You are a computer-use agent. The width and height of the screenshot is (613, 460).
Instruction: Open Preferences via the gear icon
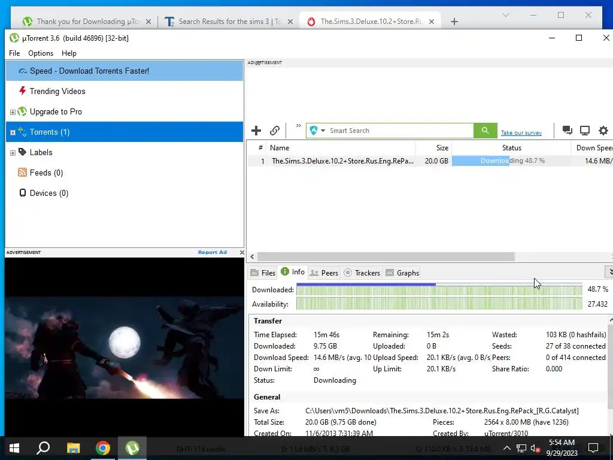point(603,130)
